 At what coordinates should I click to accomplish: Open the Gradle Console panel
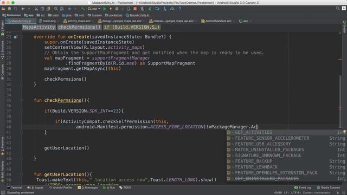pos(328,187)
